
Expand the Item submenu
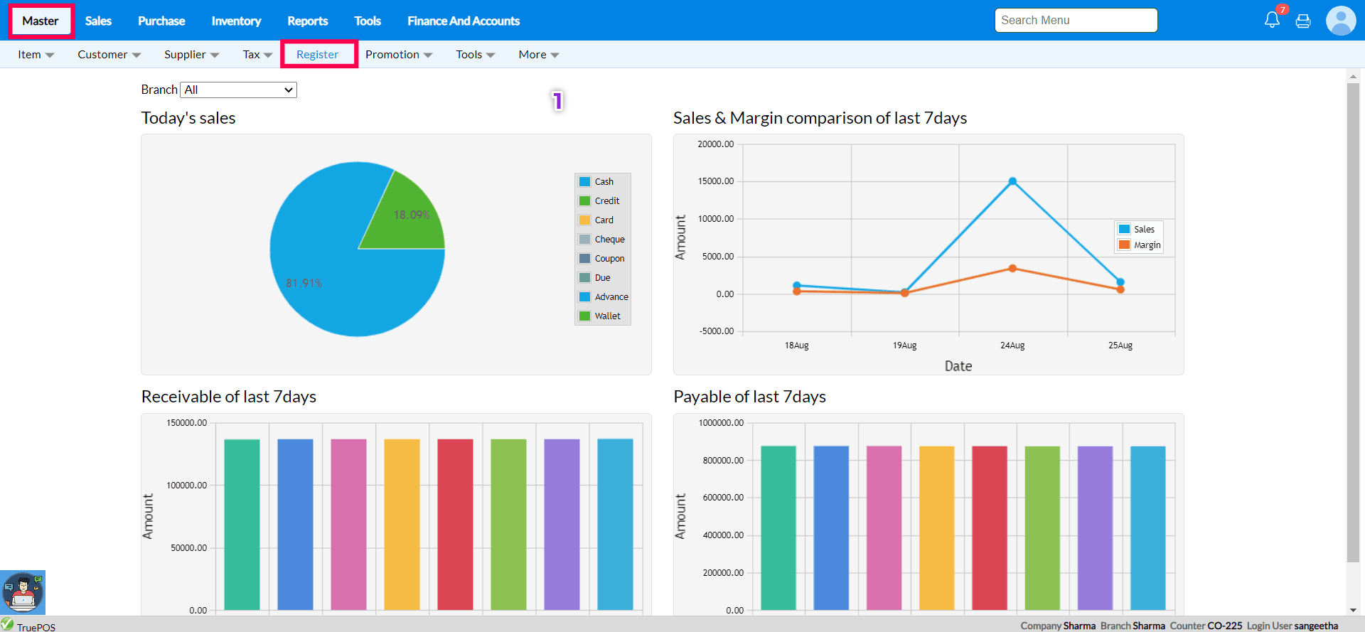click(36, 55)
